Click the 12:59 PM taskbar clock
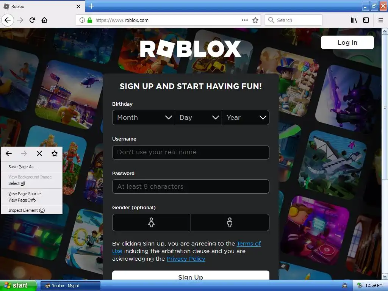This screenshot has height=291, width=388. coord(374,286)
